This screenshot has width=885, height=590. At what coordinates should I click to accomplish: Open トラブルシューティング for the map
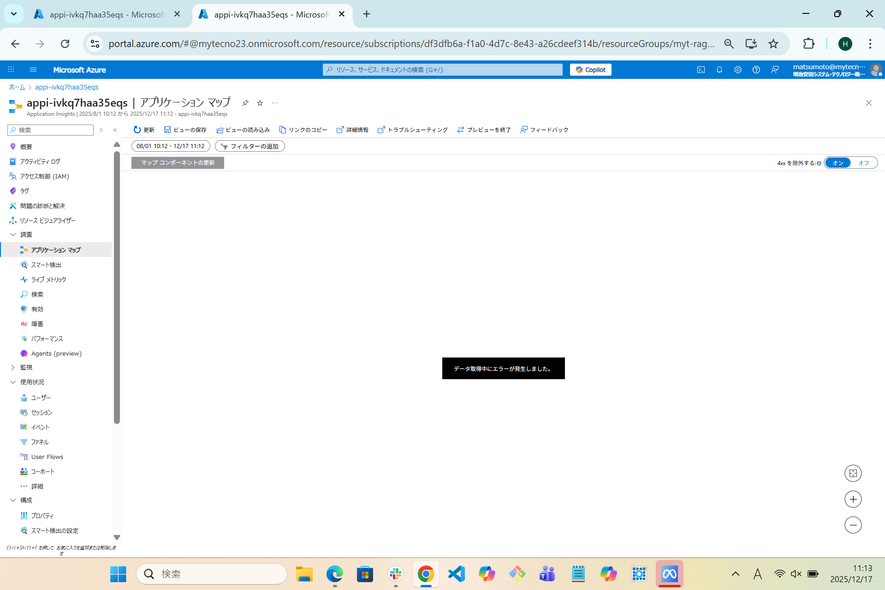(412, 130)
